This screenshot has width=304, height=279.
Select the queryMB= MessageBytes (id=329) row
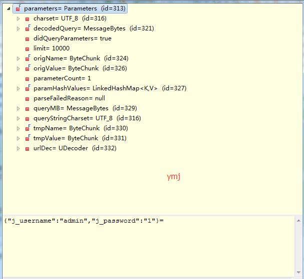[x=85, y=108]
